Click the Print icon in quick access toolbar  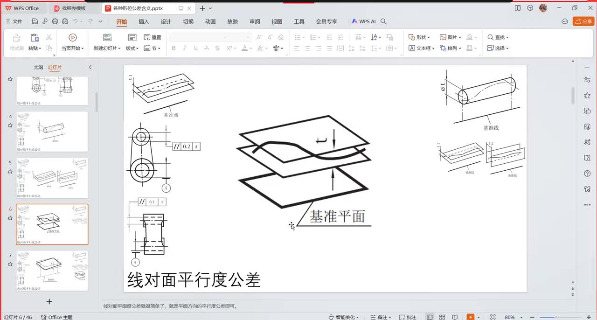(55, 21)
